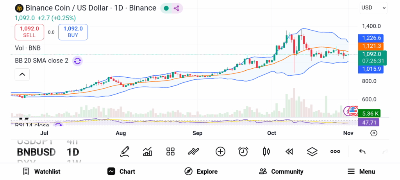Click the green market status dot
This screenshot has width=400, height=180.
coord(166,8)
